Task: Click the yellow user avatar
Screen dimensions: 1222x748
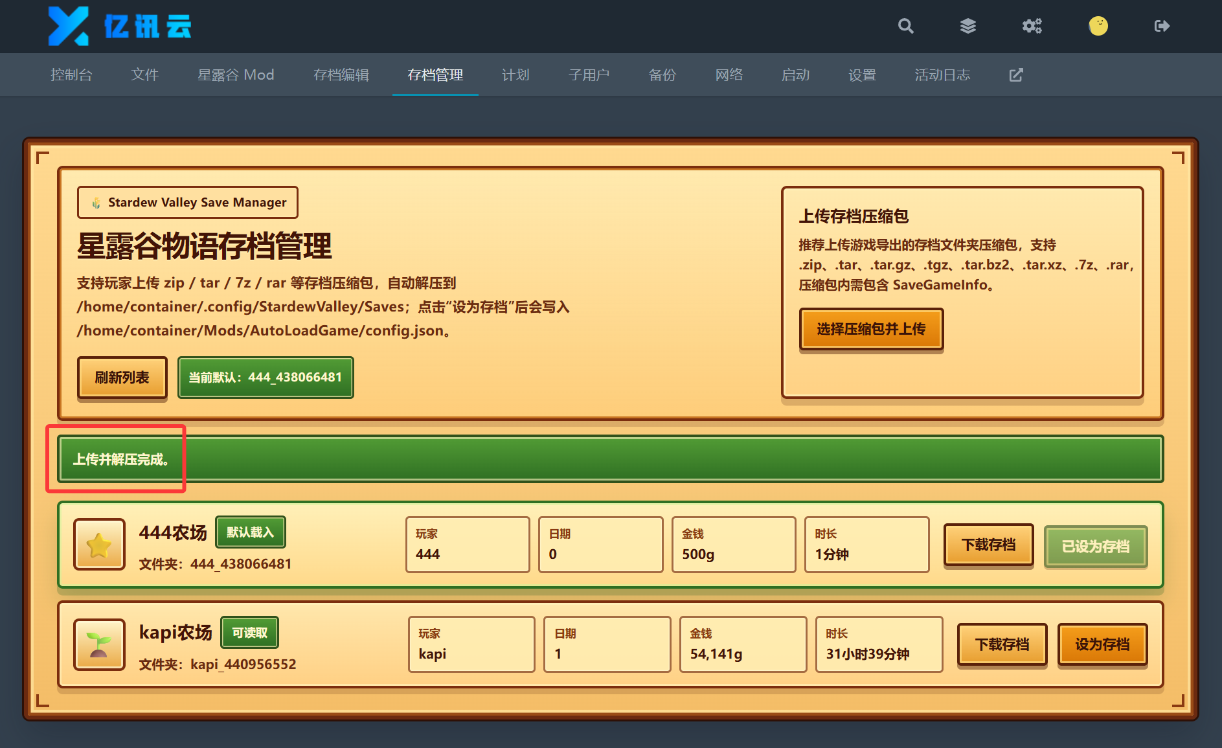Action: click(x=1098, y=26)
